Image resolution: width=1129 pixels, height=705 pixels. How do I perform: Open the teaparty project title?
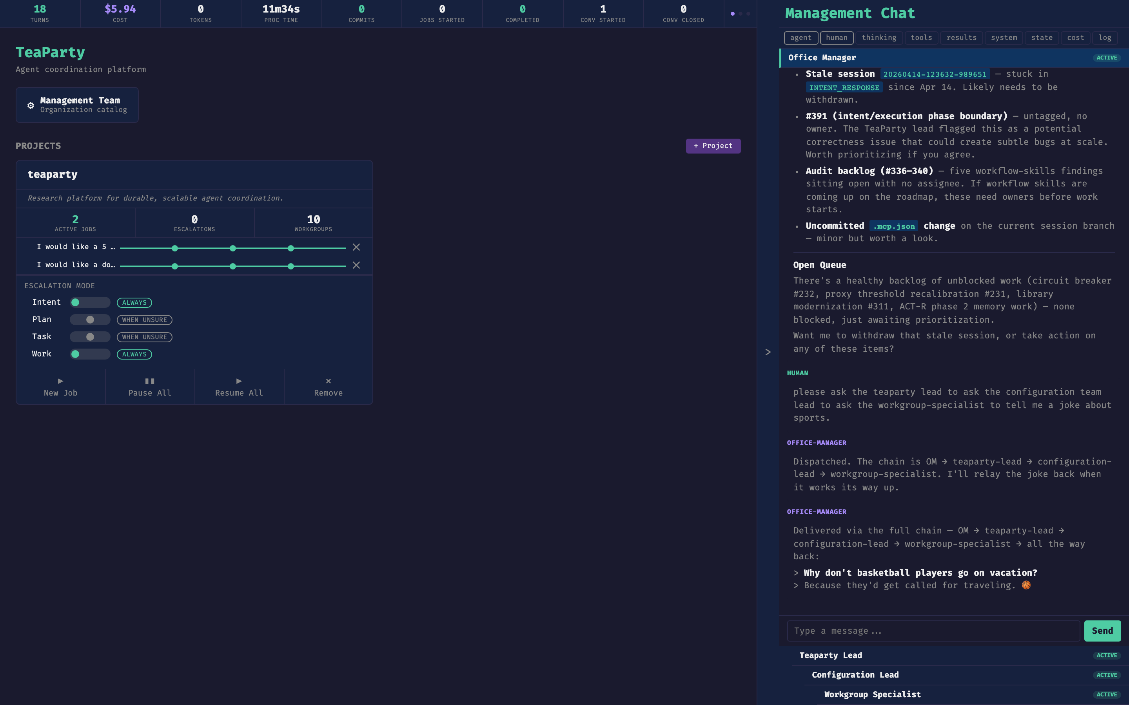[52, 174]
